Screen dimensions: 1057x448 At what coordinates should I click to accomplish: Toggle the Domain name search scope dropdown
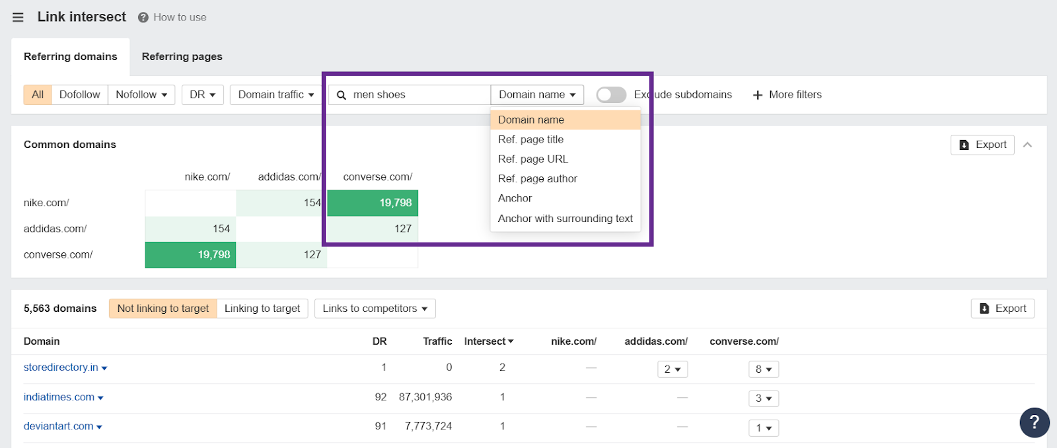tap(537, 94)
